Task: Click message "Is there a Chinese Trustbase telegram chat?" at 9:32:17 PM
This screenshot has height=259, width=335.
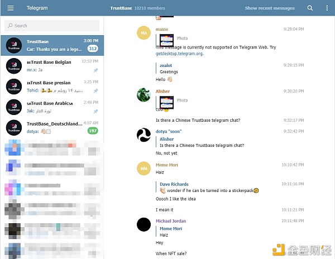Action: click(x=198, y=120)
